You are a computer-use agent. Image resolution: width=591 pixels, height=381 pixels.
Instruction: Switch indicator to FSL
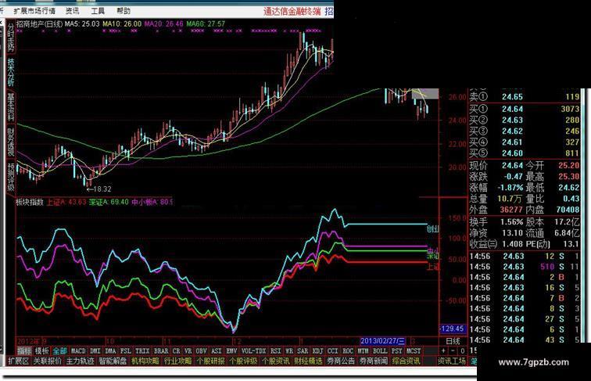[126, 350]
